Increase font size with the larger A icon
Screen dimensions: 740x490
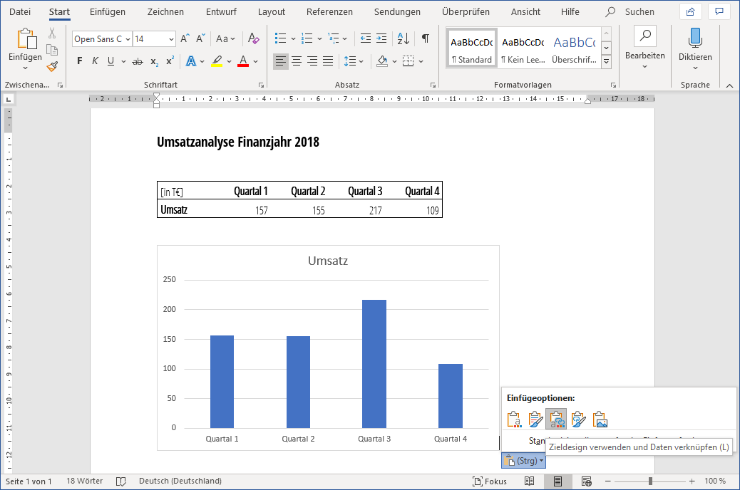(x=185, y=38)
